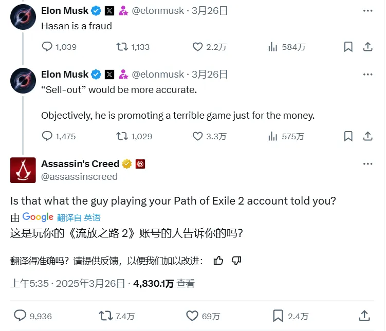
Task: Give thumbs down to the translation
Action: 236,261
